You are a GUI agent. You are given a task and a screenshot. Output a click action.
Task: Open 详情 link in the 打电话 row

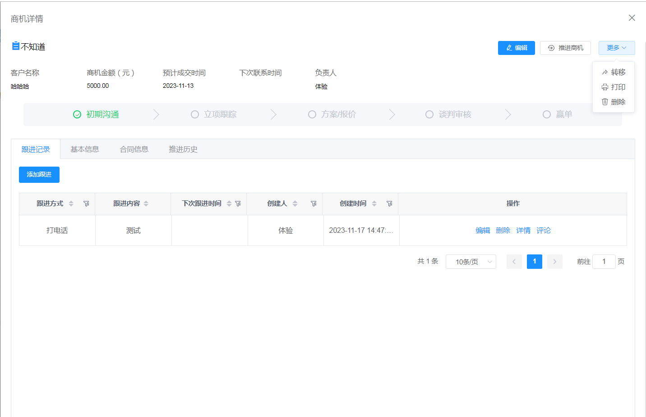click(x=523, y=231)
